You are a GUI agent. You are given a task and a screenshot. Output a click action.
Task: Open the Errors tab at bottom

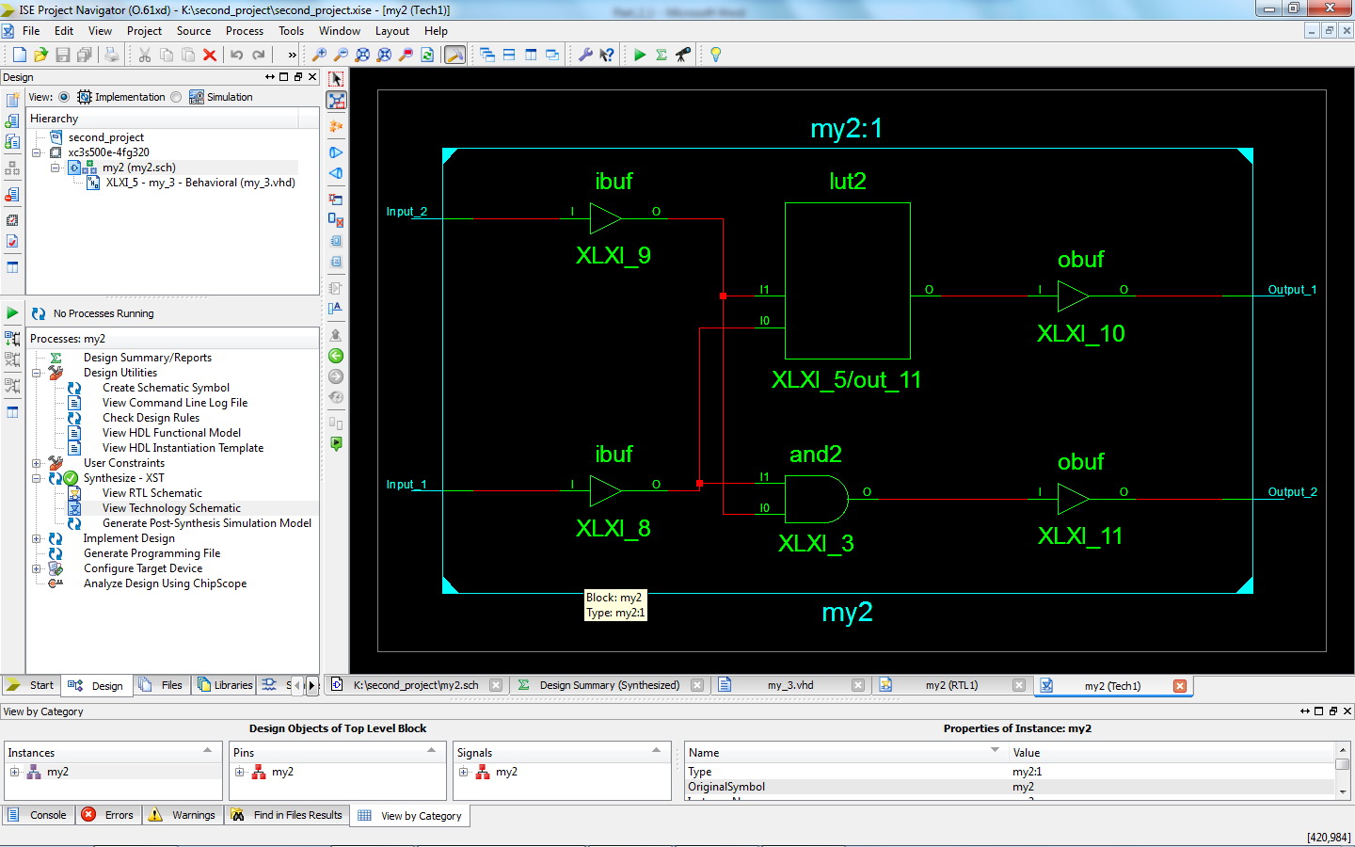(x=108, y=815)
